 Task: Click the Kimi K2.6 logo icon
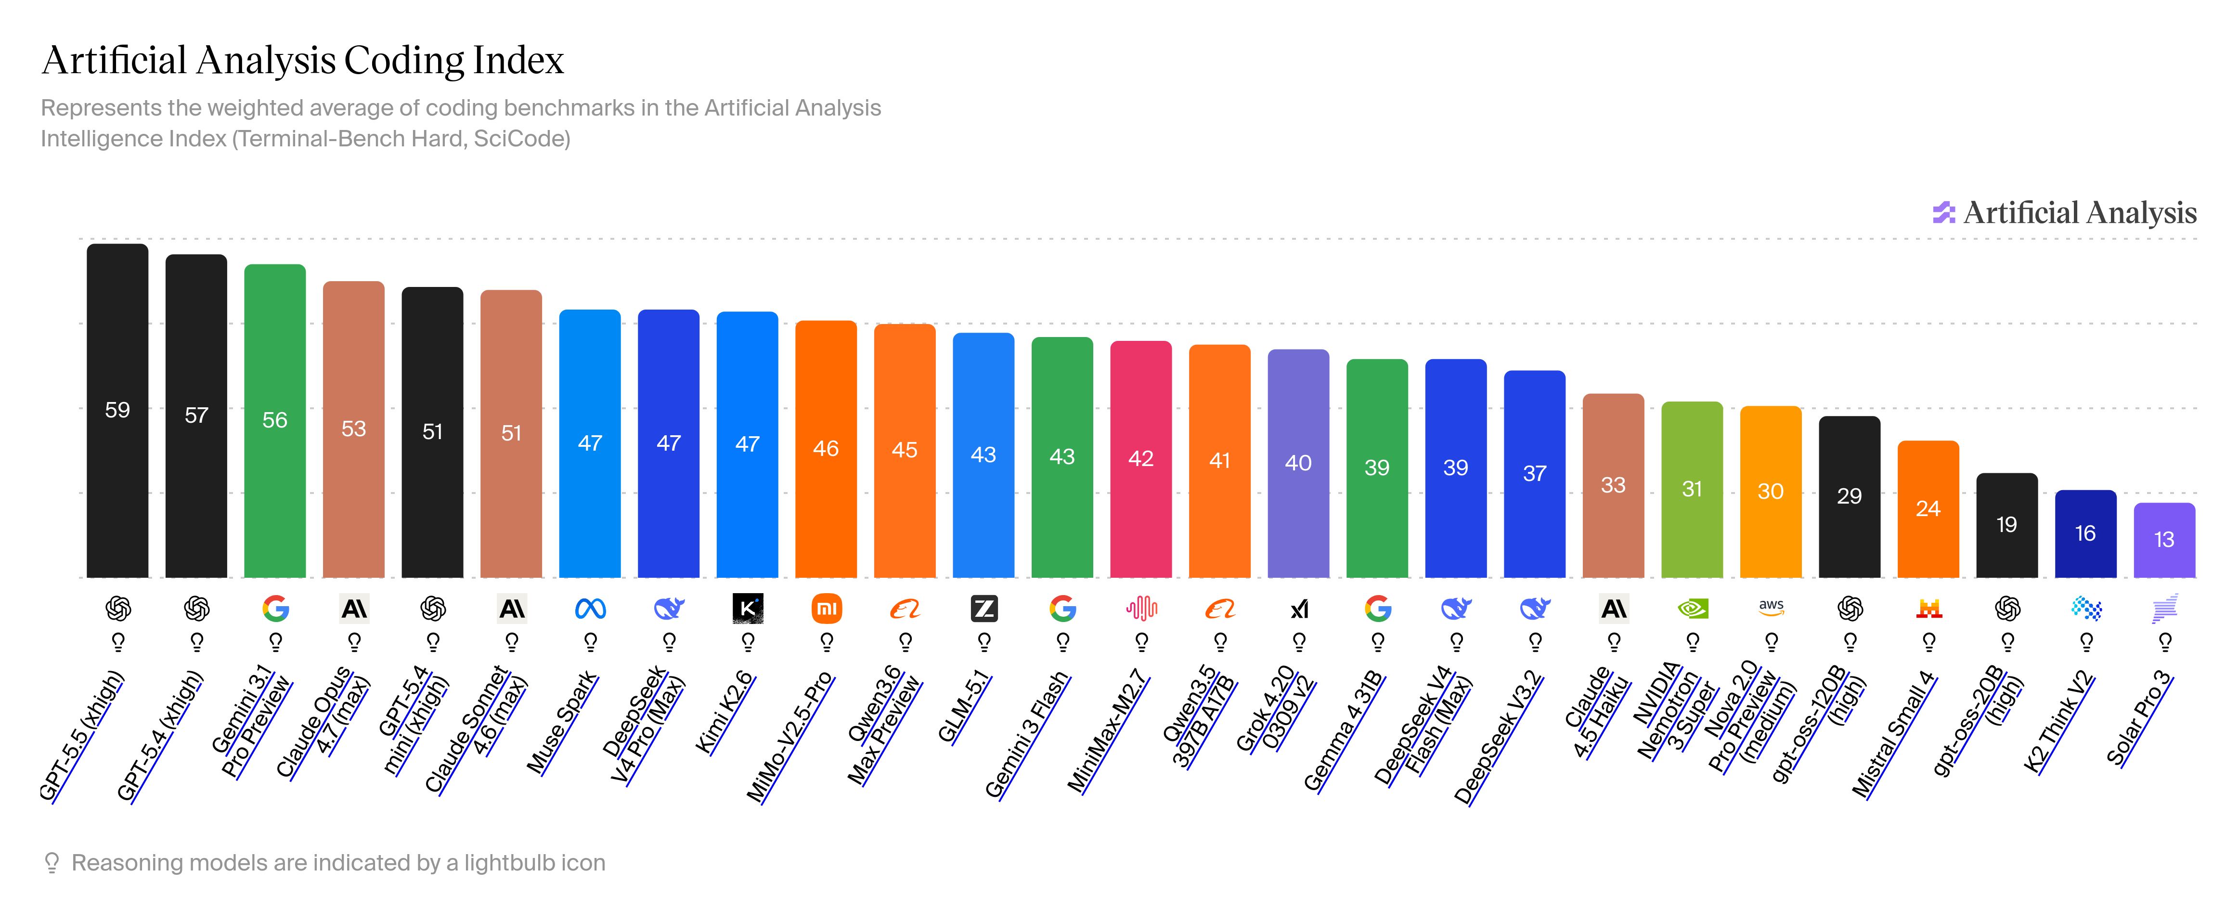748,609
